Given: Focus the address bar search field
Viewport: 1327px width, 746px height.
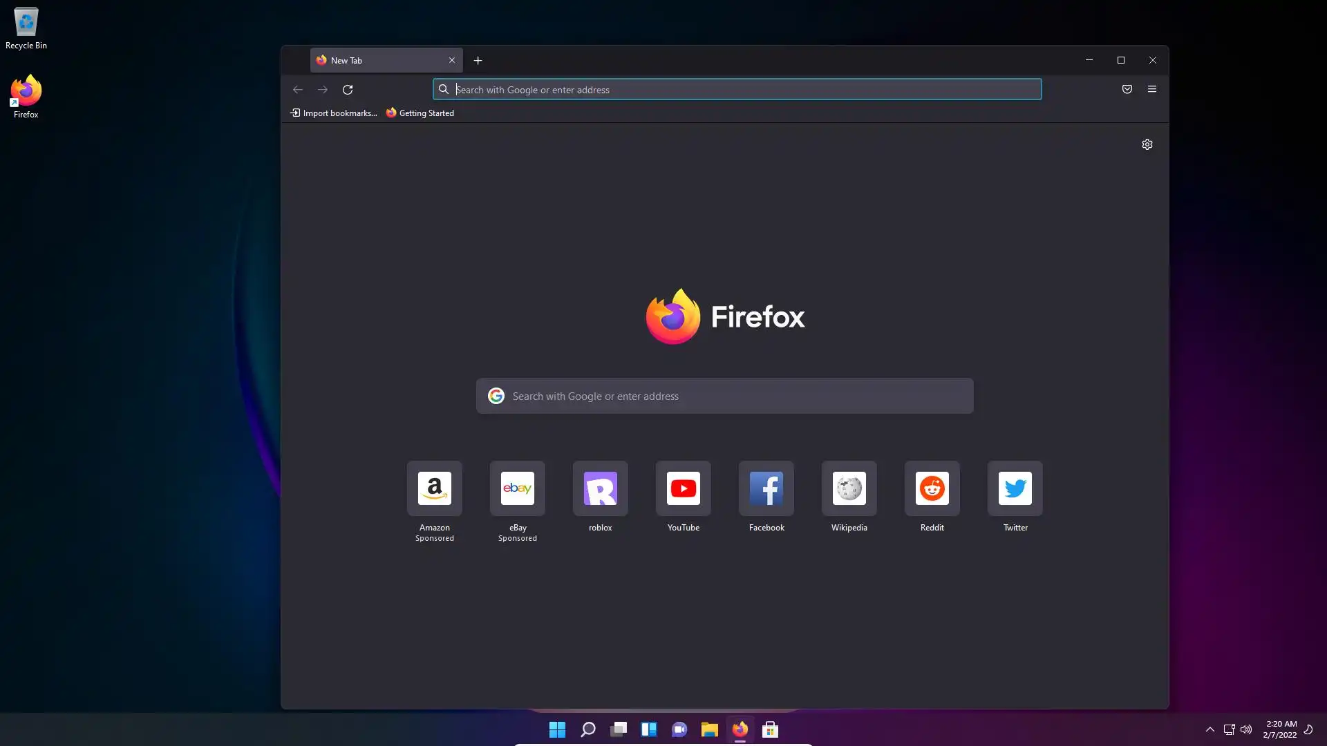Looking at the screenshot, I should click(736, 90).
